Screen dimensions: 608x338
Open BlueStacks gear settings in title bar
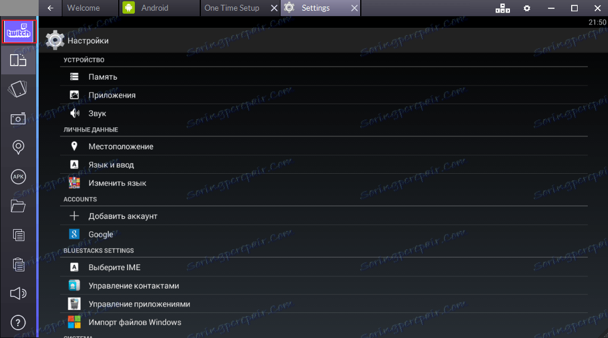coord(527,8)
